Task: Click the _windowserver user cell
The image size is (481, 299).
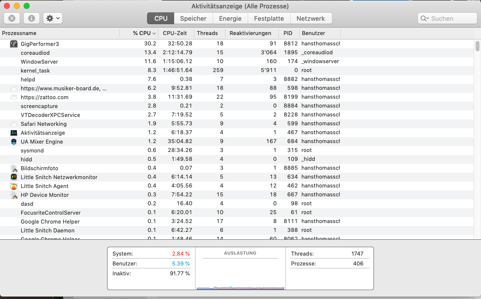Action: (x=320, y=61)
